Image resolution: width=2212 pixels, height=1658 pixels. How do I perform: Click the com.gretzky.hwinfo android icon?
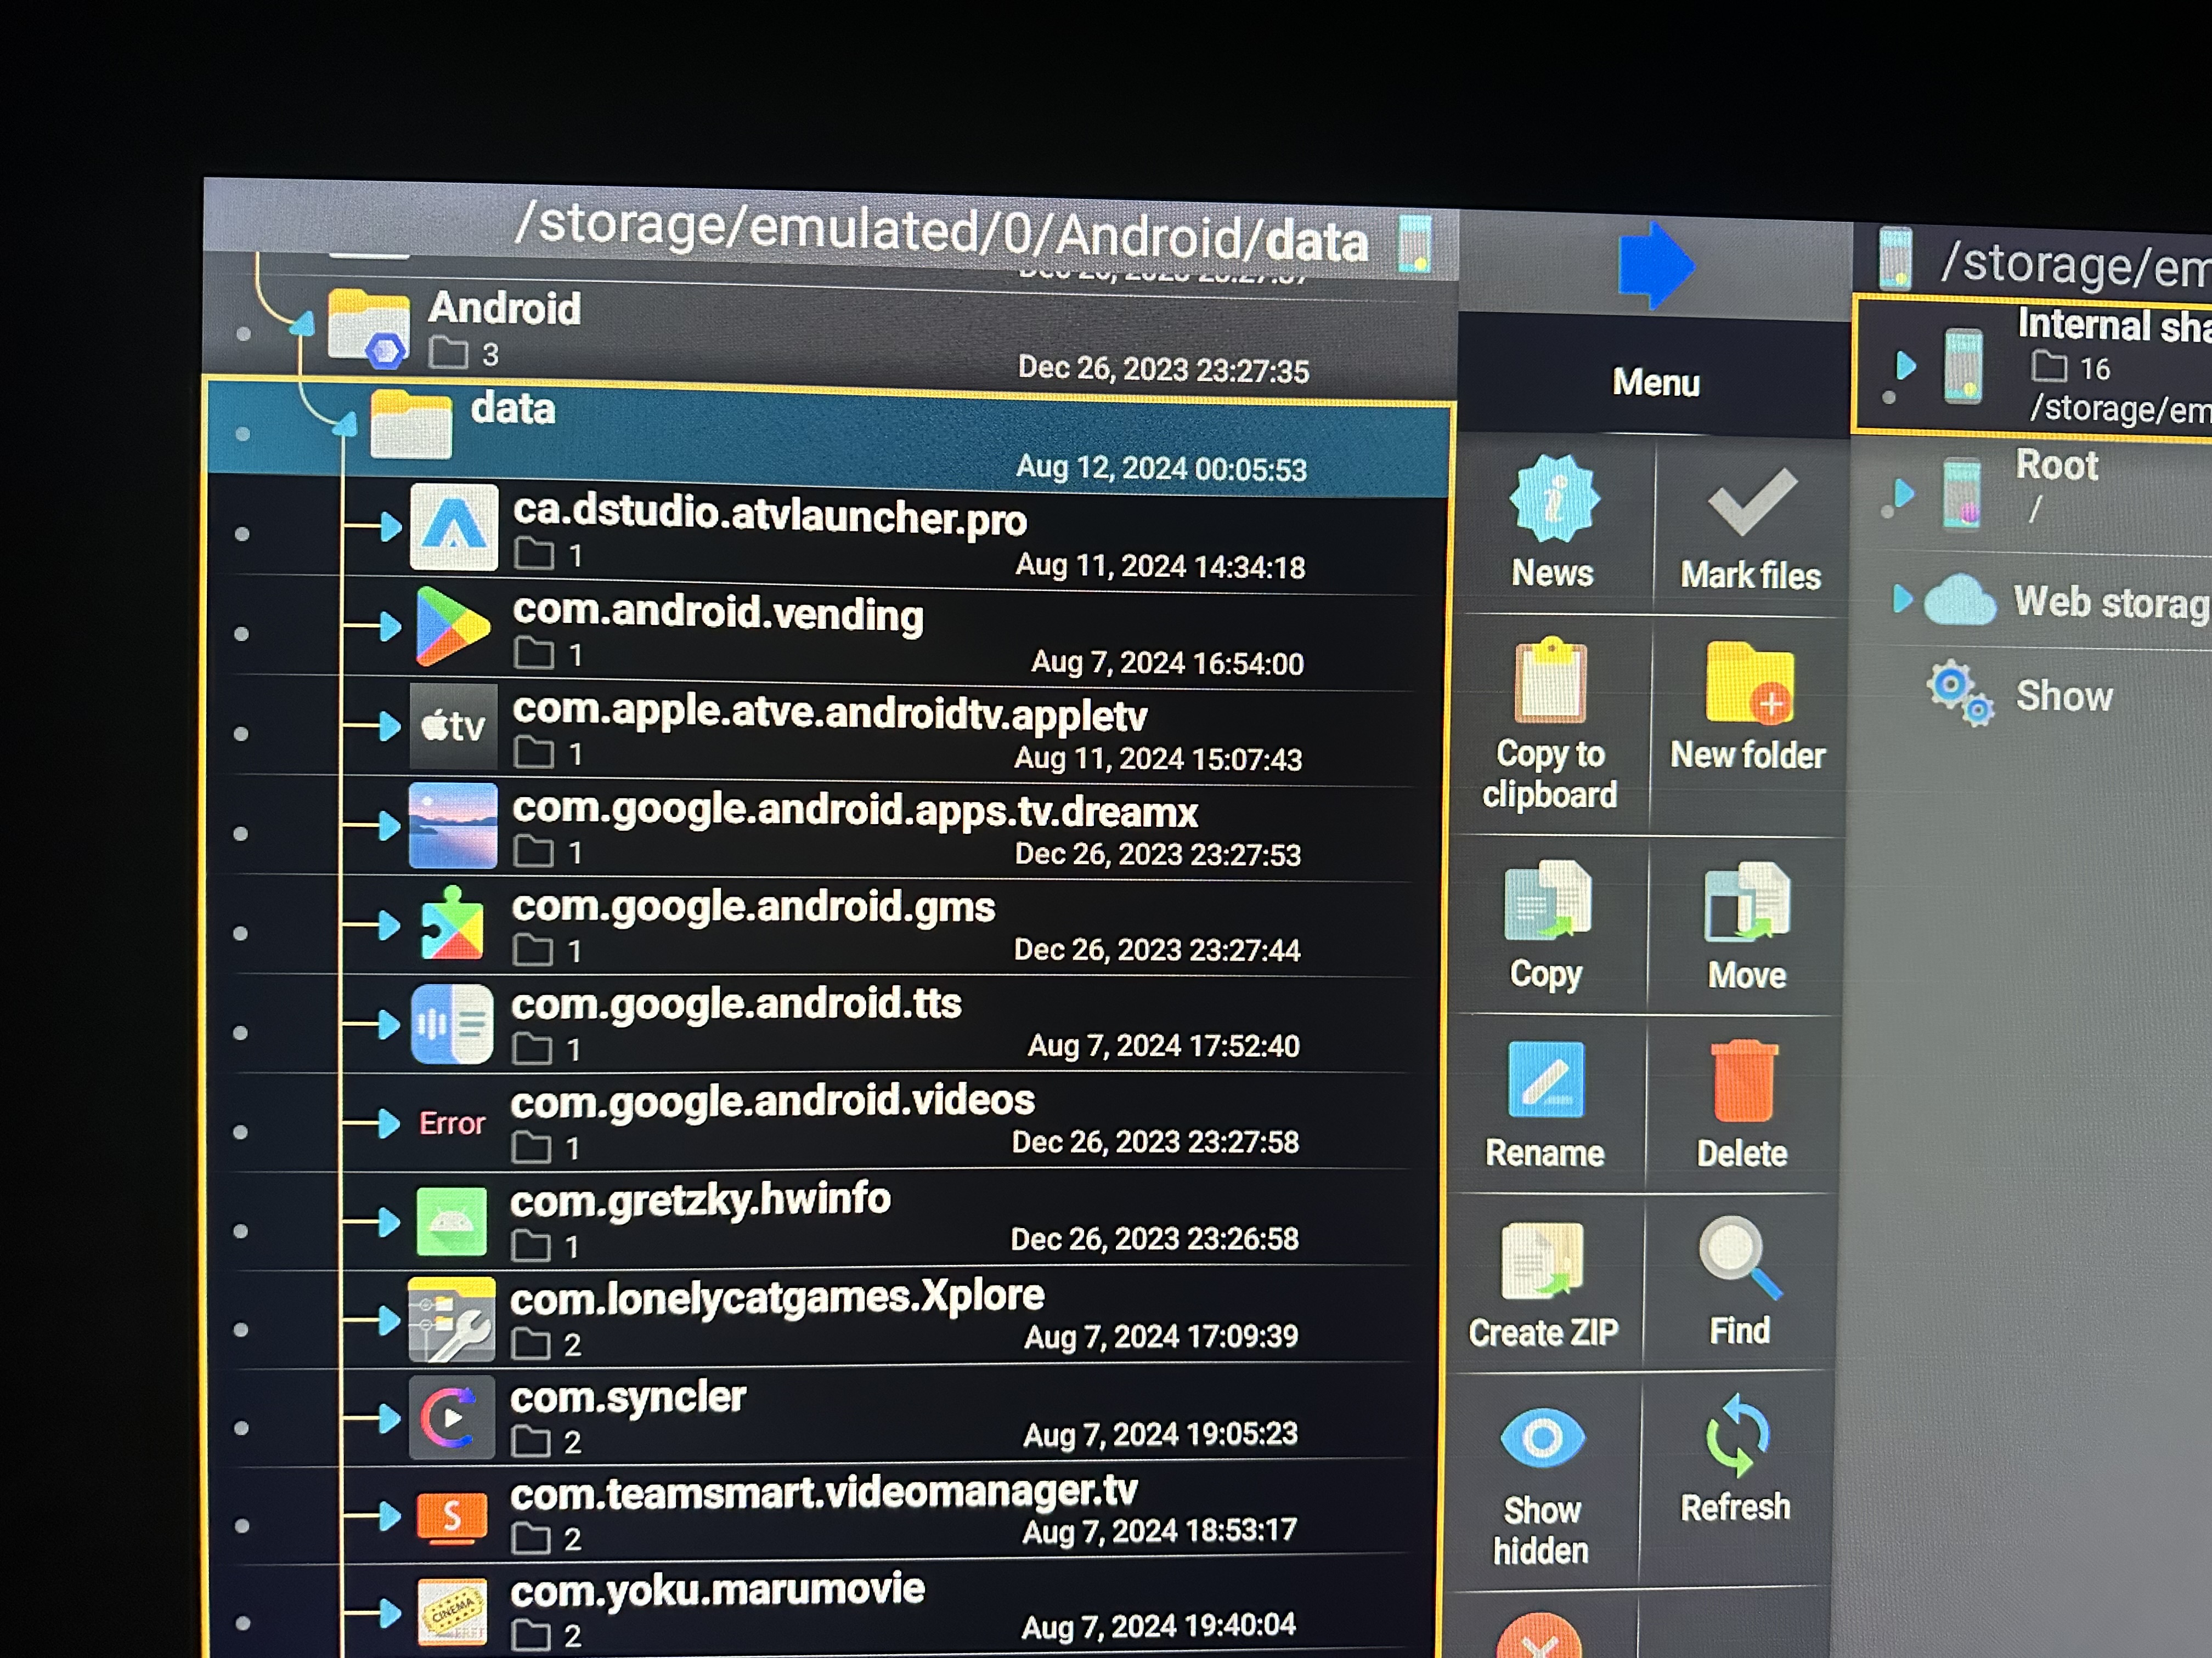tap(452, 1221)
